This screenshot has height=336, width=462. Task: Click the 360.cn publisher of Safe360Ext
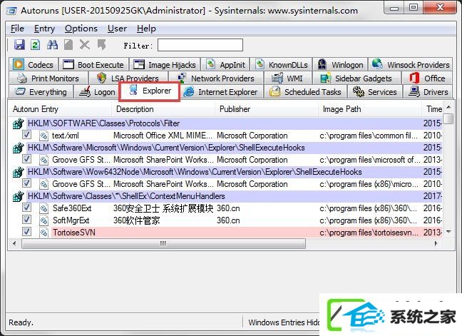228,208
